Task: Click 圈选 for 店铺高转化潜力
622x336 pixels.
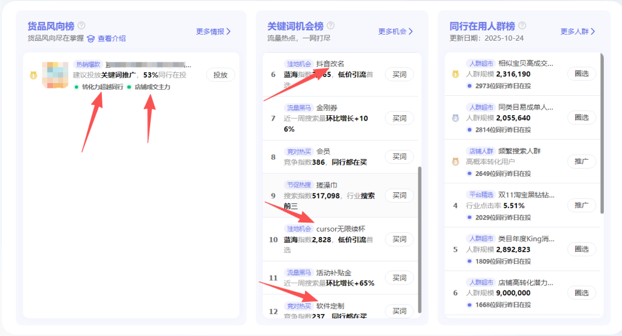Action: (x=581, y=293)
